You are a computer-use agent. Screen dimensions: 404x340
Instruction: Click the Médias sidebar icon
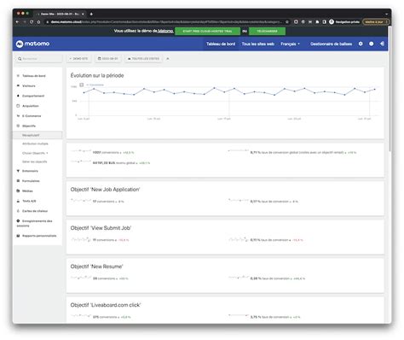tap(18, 191)
